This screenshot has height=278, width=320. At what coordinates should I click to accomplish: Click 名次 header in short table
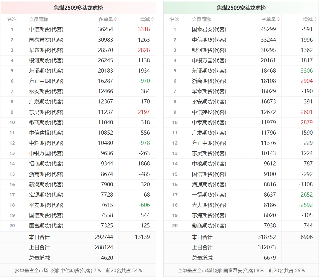click(x=175, y=19)
